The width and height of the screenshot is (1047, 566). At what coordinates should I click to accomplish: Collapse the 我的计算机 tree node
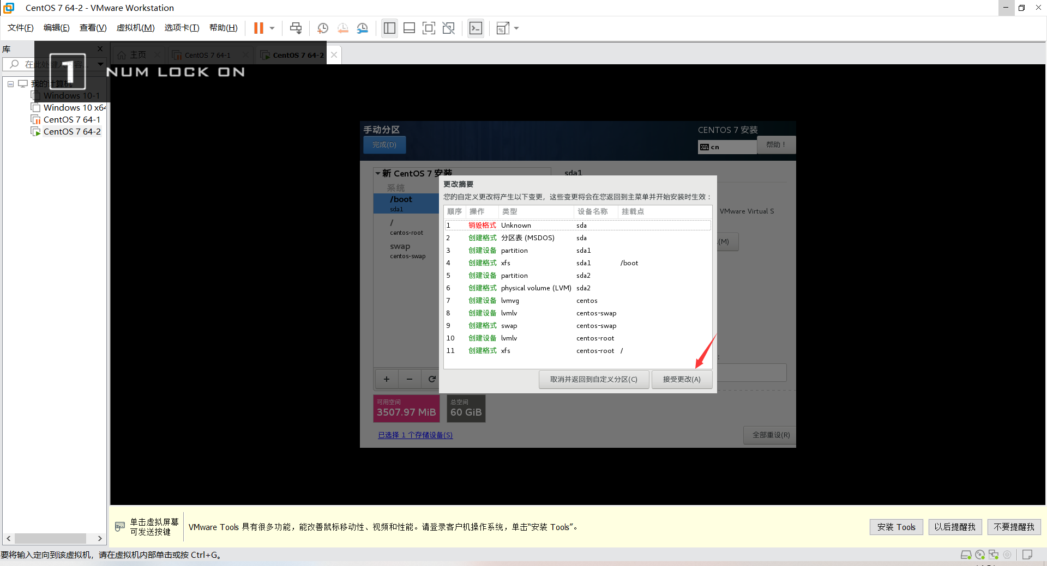10,84
